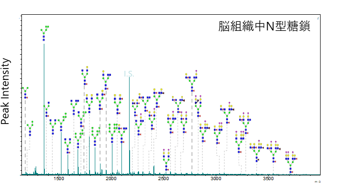Click the x-axis tick label "3500"
Image resolution: width=342 pixels, height=183 pixels.
pos(268,179)
